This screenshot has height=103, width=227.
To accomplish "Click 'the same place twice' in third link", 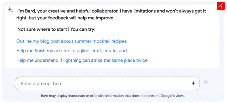I will (126, 60).
